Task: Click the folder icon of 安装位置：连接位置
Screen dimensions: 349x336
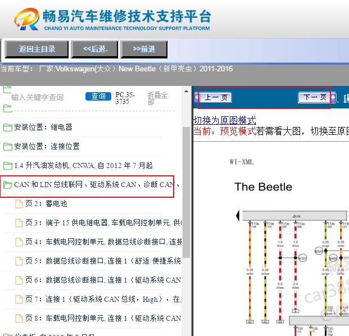Action: (x=8, y=147)
